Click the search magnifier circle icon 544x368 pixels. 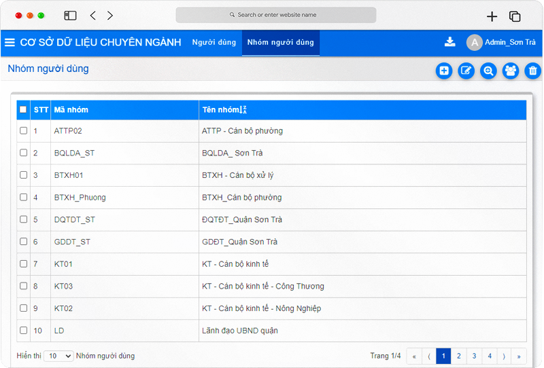[x=488, y=71]
